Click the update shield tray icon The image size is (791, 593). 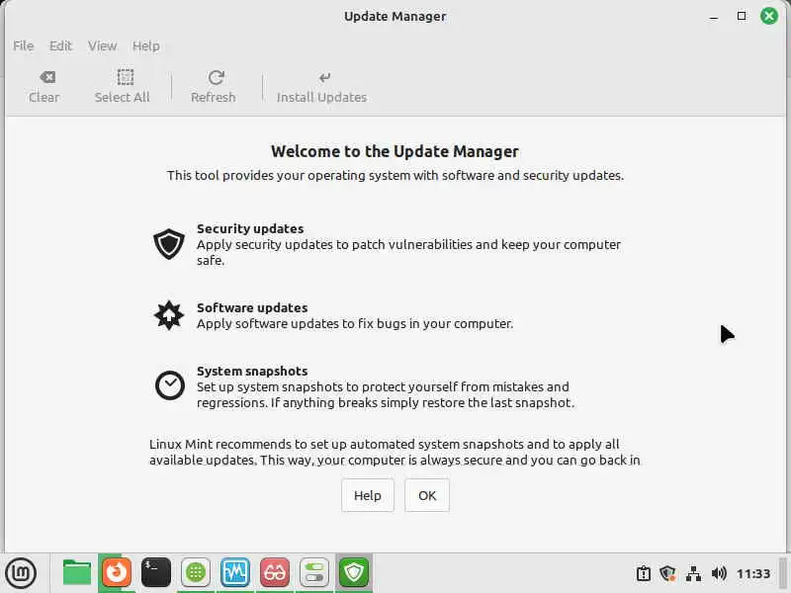(x=668, y=574)
